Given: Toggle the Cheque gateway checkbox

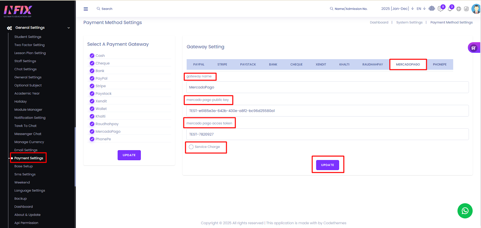Looking at the screenshot, I should pos(92,63).
